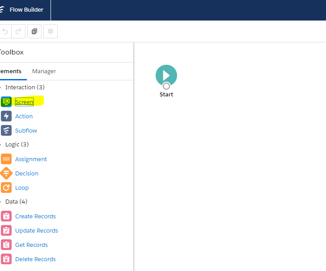Screen dimensions: 326x271
Task: Click the Start element connector circle
Action: (166, 86)
